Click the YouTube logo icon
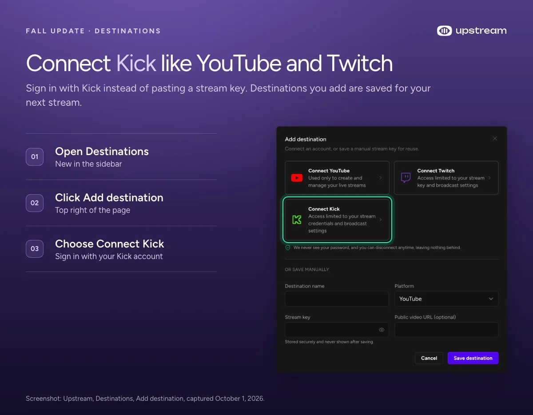533x415 pixels. click(x=297, y=178)
